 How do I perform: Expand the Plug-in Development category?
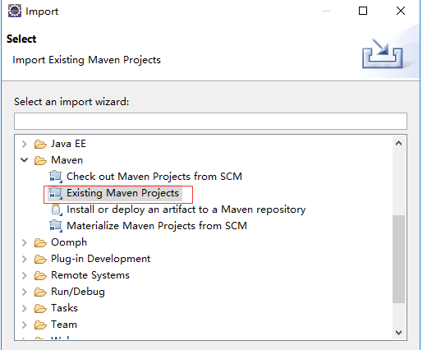pyautogui.click(x=25, y=259)
